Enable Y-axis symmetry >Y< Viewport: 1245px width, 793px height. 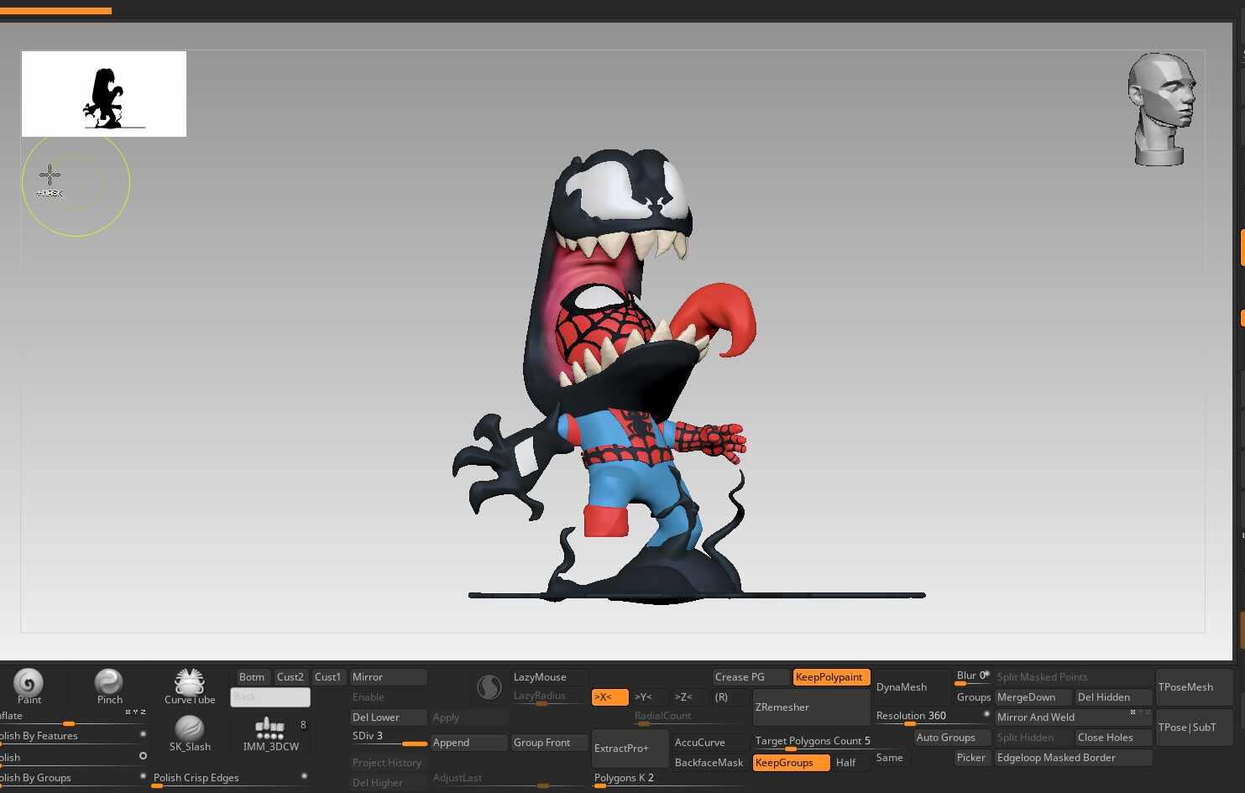[x=647, y=697]
